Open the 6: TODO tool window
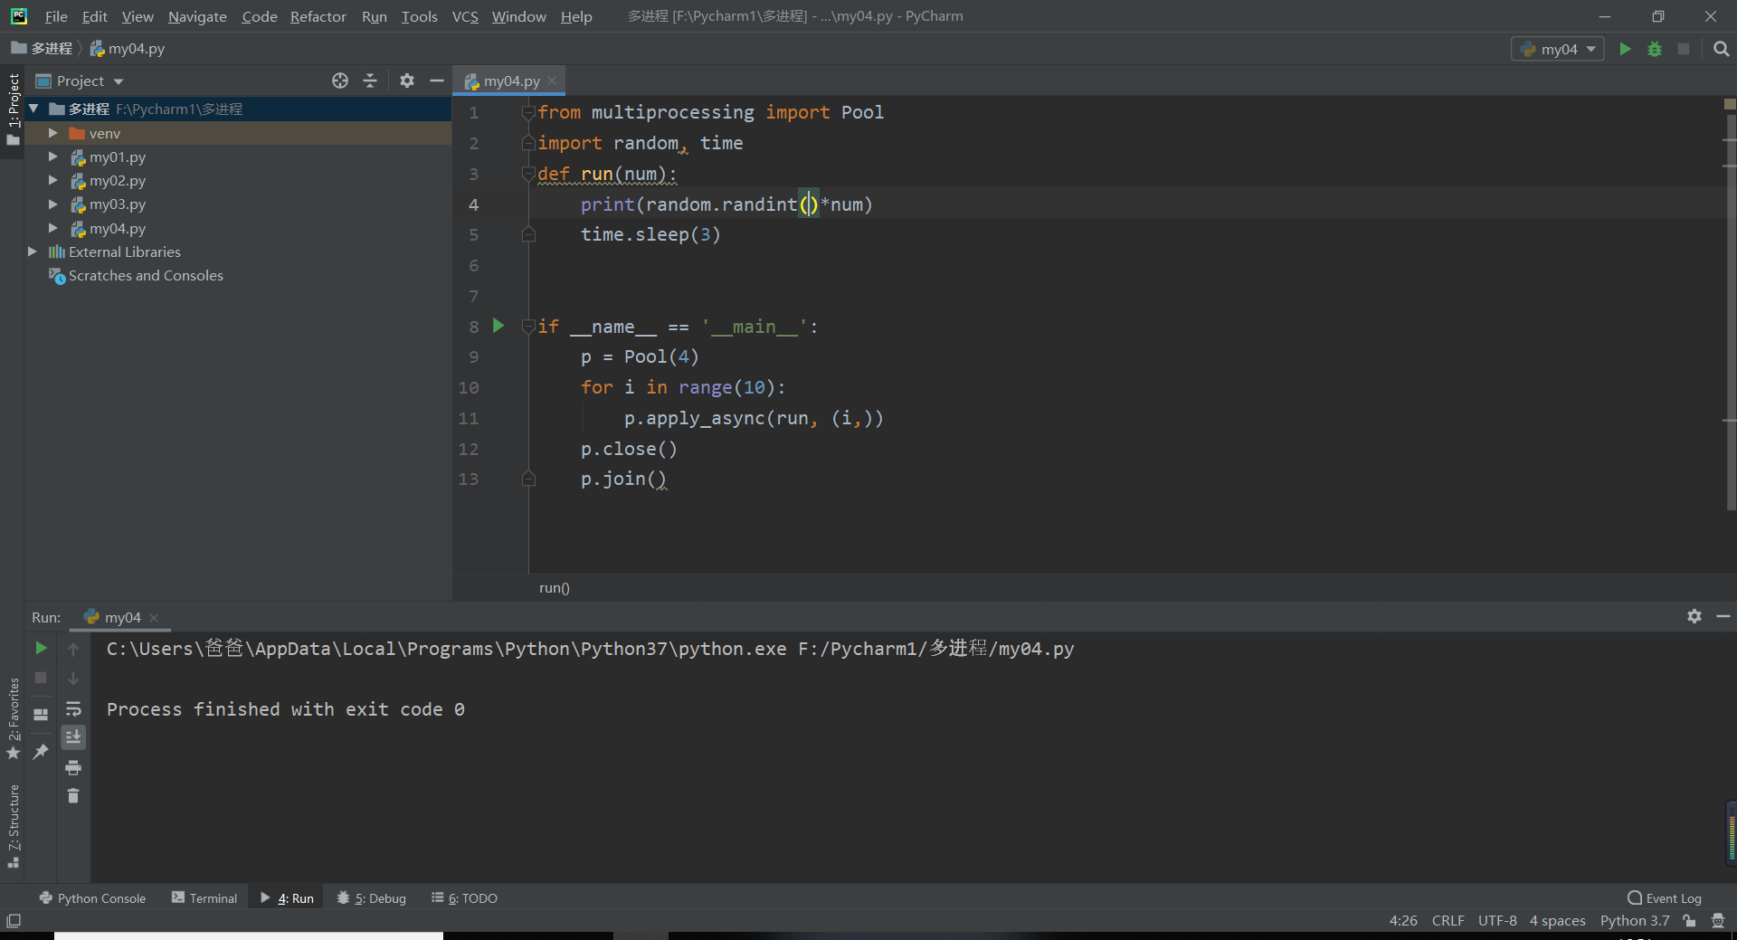 point(464,898)
